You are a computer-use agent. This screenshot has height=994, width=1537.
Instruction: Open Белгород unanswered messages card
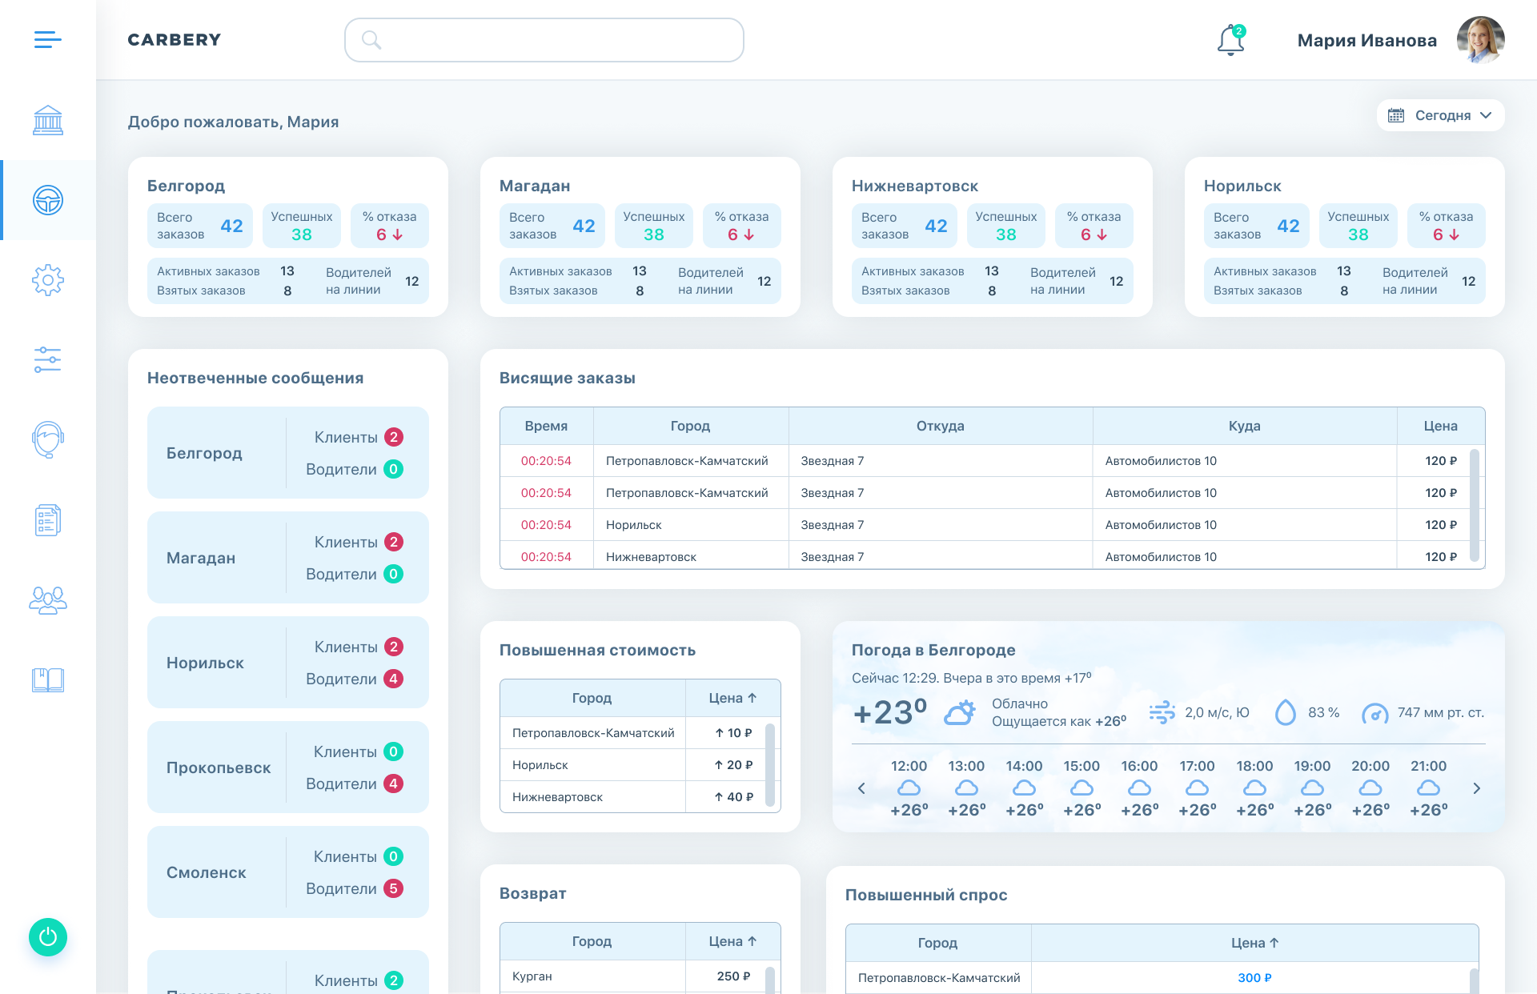[x=288, y=453]
